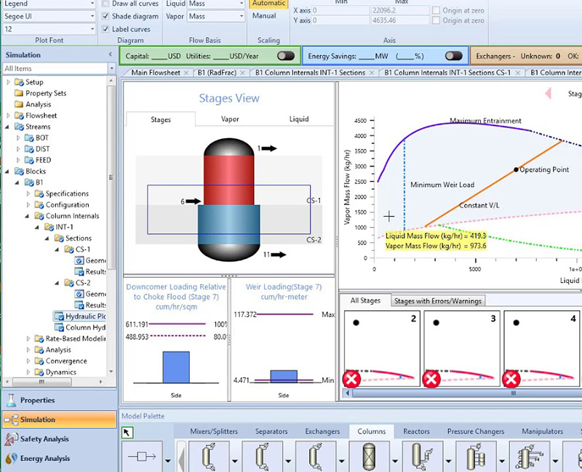This screenshot has height=472, width=582.
Task: Toggle the Energy Savings switch
Action: pos(454,55)
